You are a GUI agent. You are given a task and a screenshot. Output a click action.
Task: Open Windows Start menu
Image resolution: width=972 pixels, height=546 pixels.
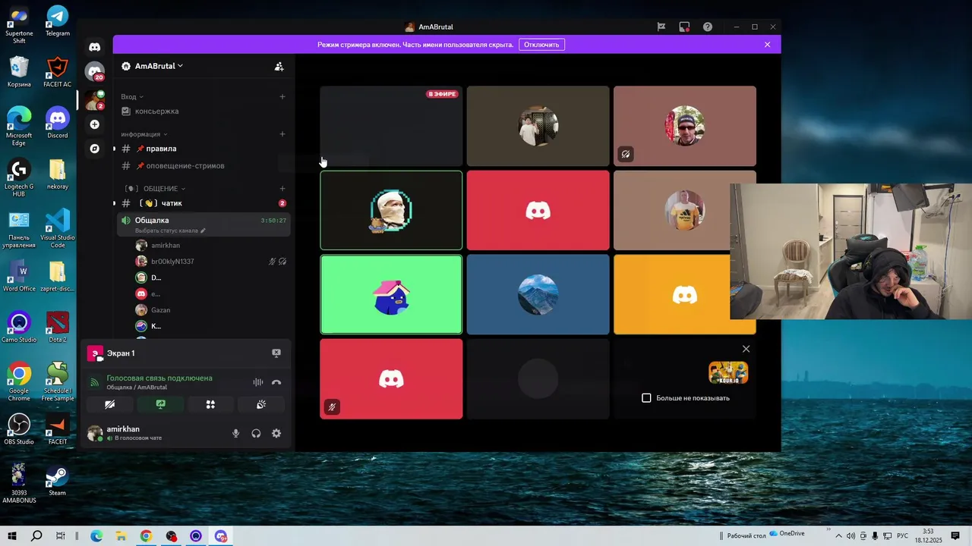(x=12, y=536)
